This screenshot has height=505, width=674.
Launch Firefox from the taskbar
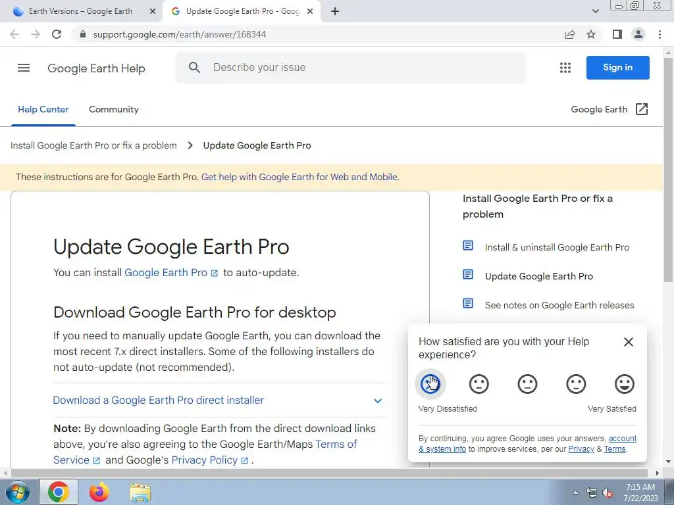pyautogui.click(x=99, y=492)
